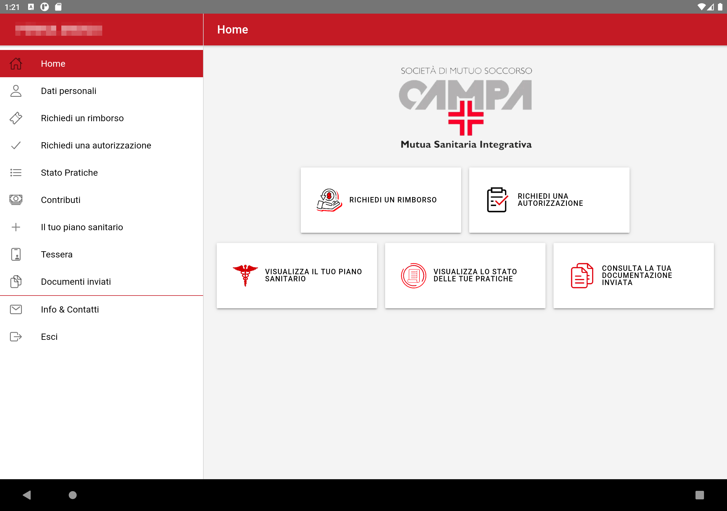Click the banknote icon beside Contributi

click(x=16, y=200)
